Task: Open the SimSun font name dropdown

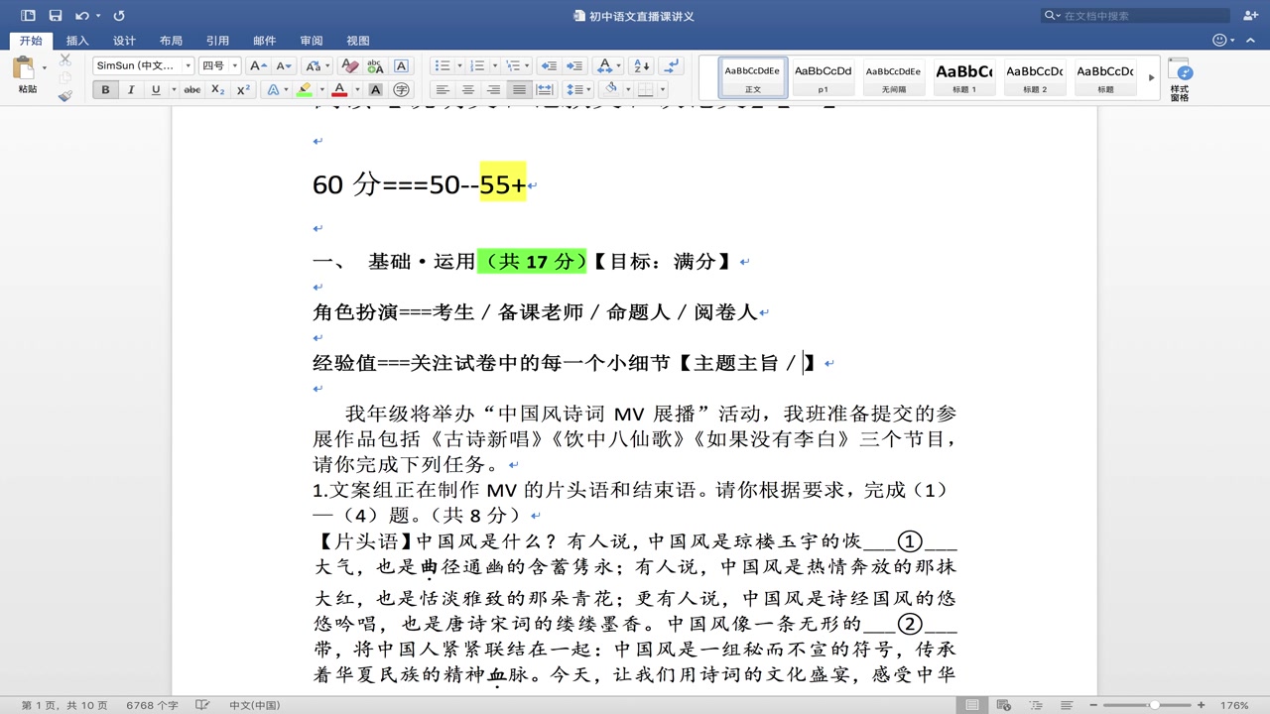Action: [189, 65]
